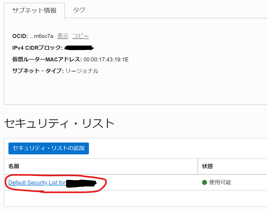Click the サブネット・タイプ label
This screenshot has width=267, height=211.
[x=38, y=71]
